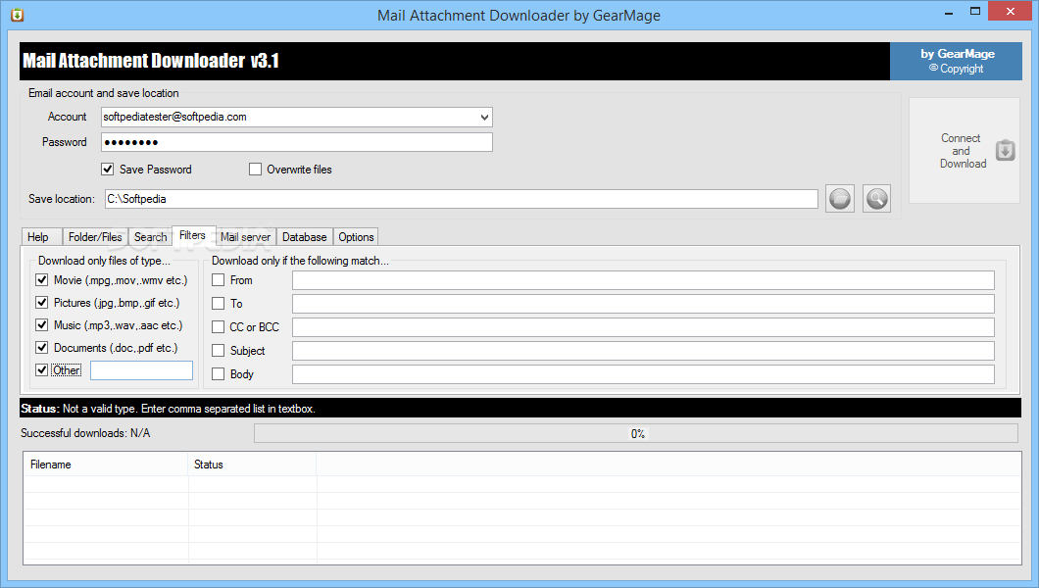Expand the Account dropdown list
This screenshot has height=588, width=1039.
coord(484,118)
